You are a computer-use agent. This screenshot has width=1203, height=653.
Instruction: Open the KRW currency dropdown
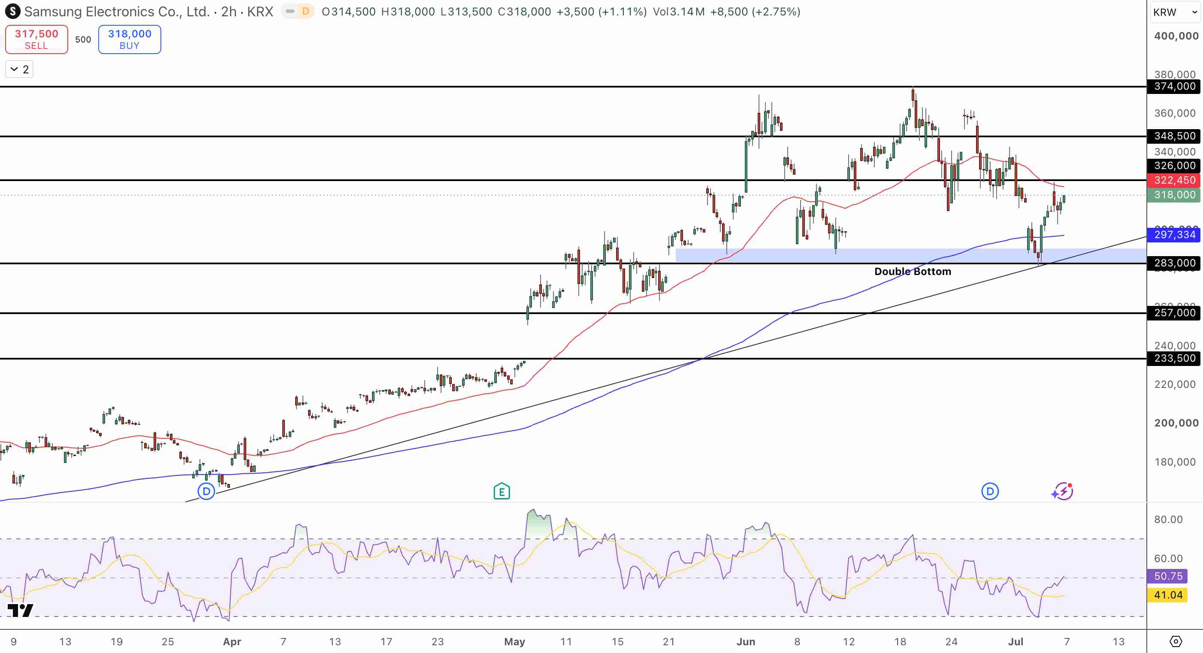(1176, 12)
